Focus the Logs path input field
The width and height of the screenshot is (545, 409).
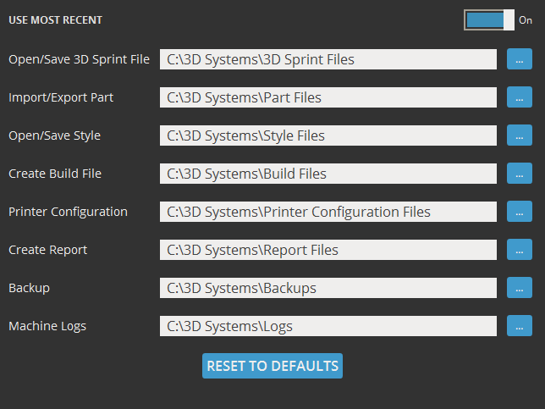click(x=328, y=326)
